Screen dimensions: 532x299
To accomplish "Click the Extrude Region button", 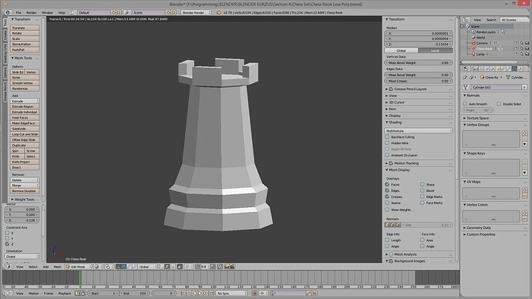I will click(x=25, y=106).
